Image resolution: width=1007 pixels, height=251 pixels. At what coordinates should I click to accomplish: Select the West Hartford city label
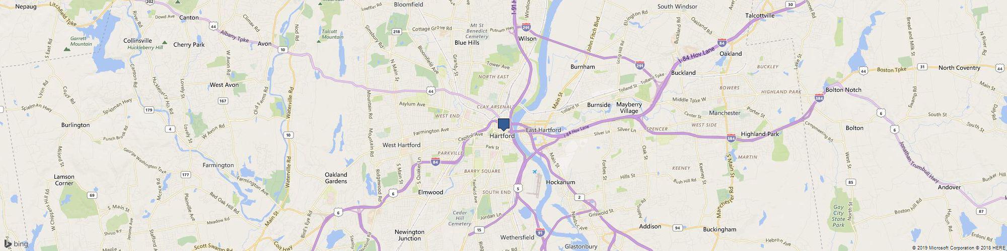(401, 145)
